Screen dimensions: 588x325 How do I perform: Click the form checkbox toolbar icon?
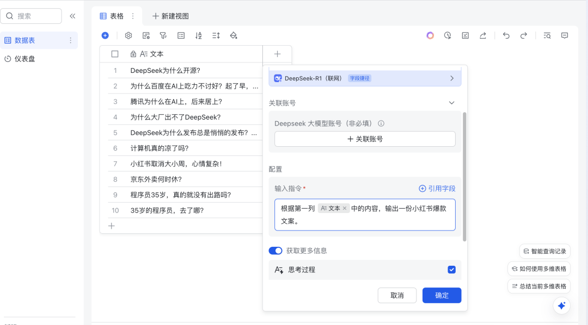[465, 35]
